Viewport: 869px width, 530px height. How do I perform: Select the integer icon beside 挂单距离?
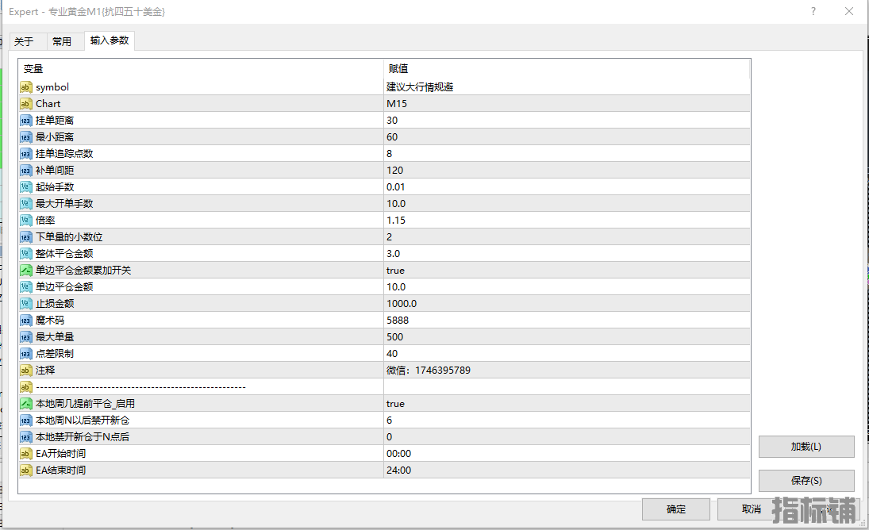(26, 121)
